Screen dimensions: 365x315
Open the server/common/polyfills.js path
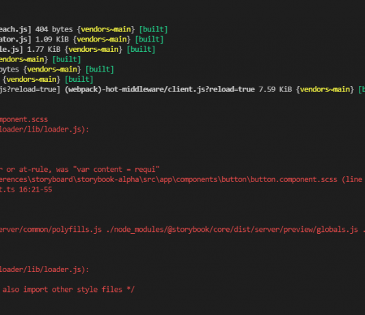click(51, 230)
